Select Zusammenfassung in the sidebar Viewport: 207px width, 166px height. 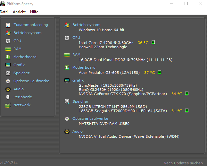31,25
